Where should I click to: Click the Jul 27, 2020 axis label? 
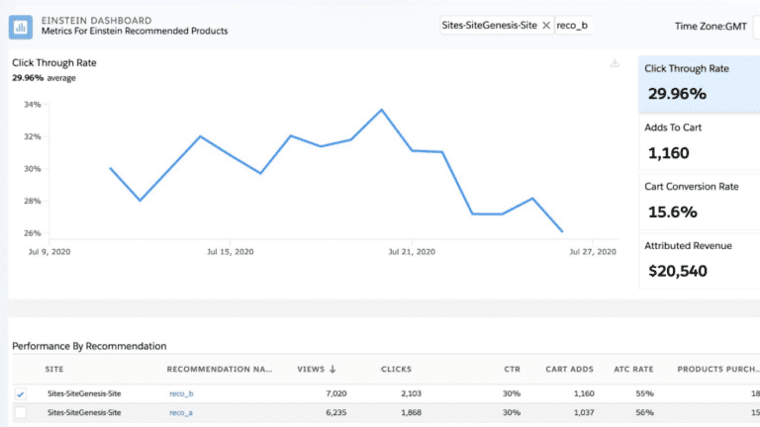593,252
